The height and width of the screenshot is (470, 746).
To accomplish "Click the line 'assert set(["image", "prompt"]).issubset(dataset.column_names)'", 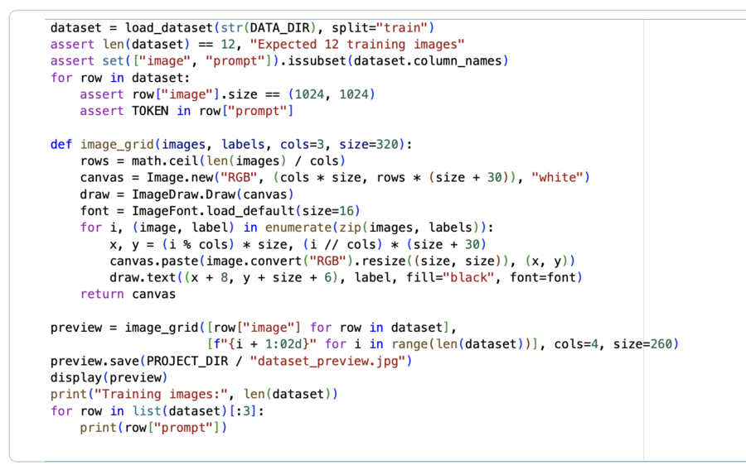I will pyautogui.click(x=279, y=61).
